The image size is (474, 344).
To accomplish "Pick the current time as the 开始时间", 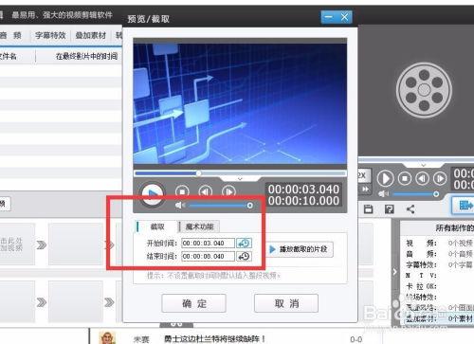I will 244,244.
